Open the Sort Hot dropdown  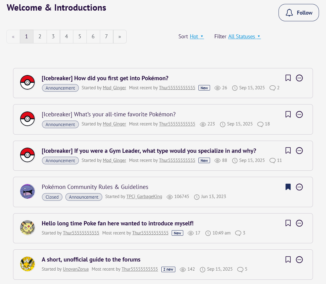[x=197, y=36]
